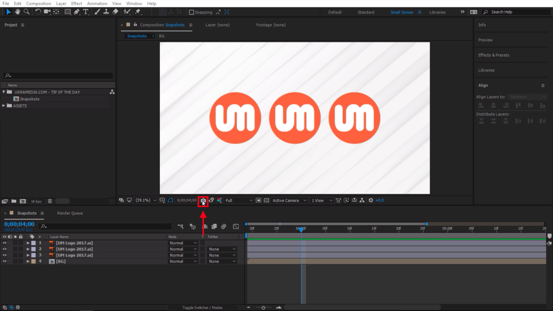Open the Full resolution dropdown

pos(239,200)
